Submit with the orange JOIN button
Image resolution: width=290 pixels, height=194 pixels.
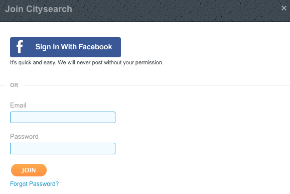[29, 170]
